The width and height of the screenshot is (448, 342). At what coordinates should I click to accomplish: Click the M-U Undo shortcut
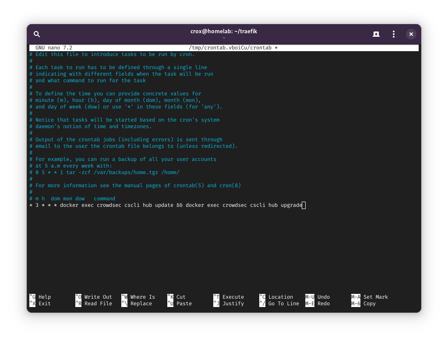317,297
